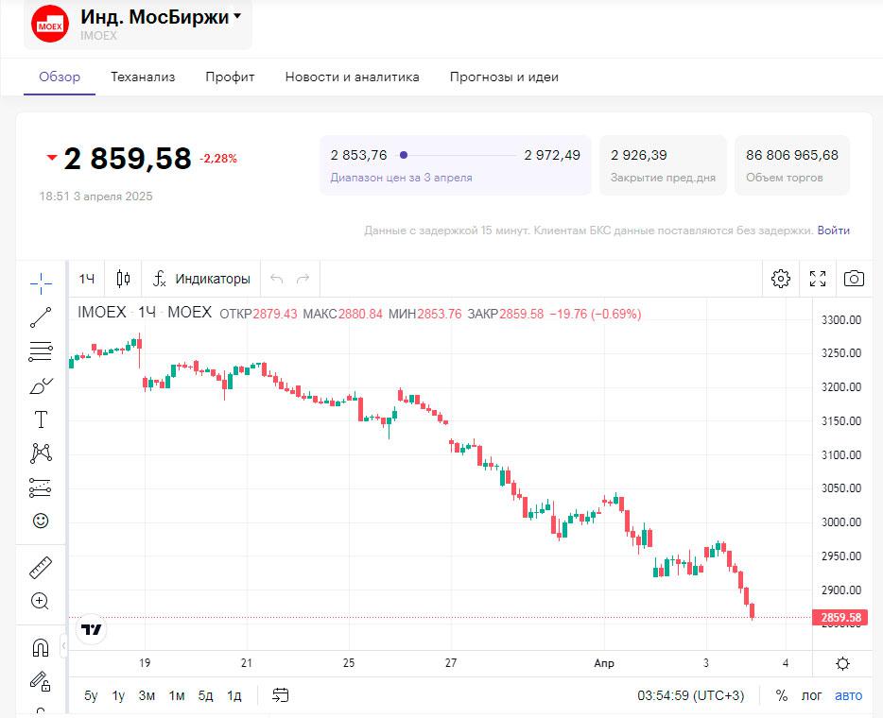883x718 pixels.
Task: Open the Новости и аналитика tab
Action: click(352, 77)
